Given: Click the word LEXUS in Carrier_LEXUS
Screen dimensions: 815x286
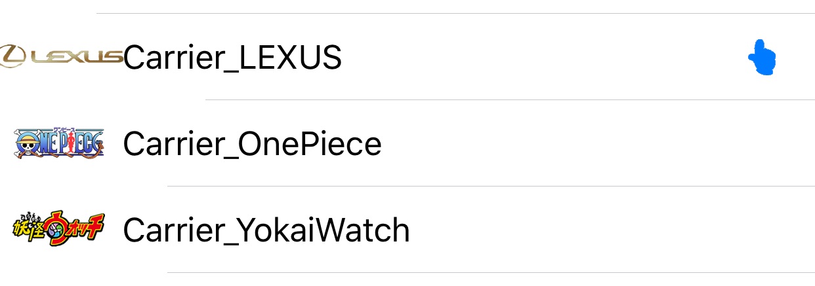Looking at the screenshot, I should [289, 58].
